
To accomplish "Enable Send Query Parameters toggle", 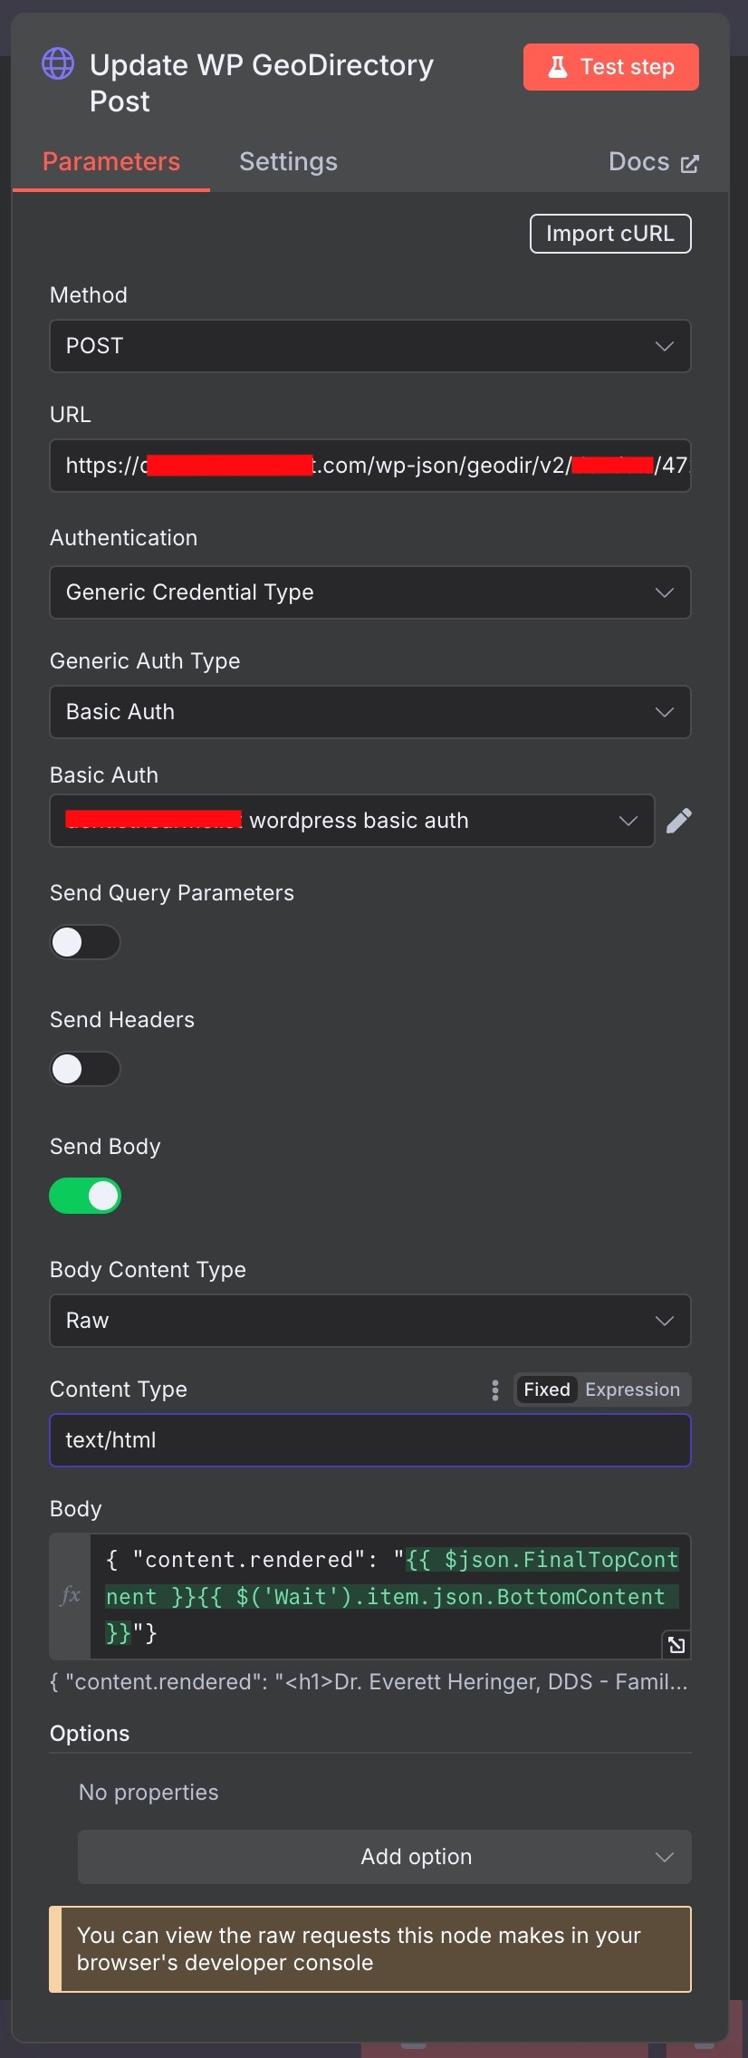I will tap(85, 942).
